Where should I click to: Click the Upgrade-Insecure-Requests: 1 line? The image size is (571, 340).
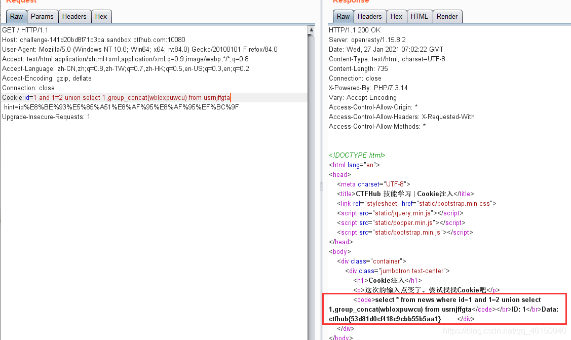point(46,117)
